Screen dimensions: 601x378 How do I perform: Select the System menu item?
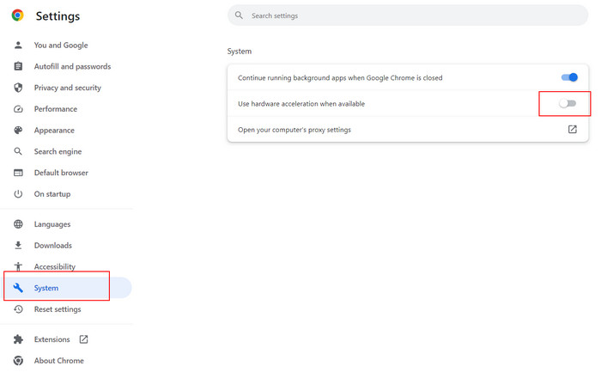click(x=68, y=288)
